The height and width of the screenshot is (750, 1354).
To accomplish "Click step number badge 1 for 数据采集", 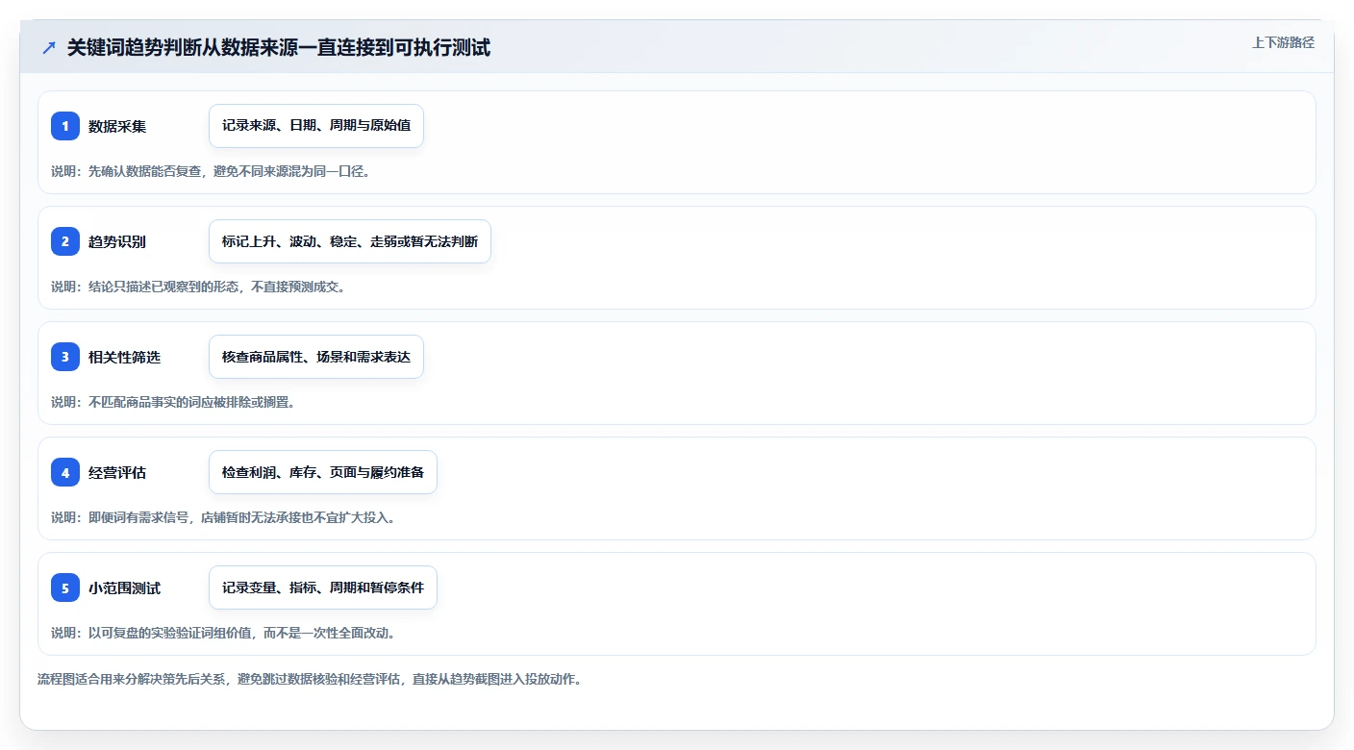I will [65, 126].
